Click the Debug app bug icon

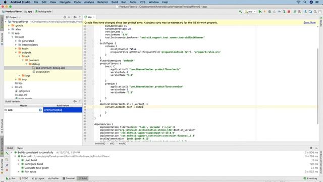tap(270, 12)
